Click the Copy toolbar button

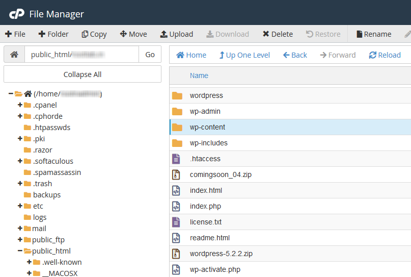[x=94, y=34]
